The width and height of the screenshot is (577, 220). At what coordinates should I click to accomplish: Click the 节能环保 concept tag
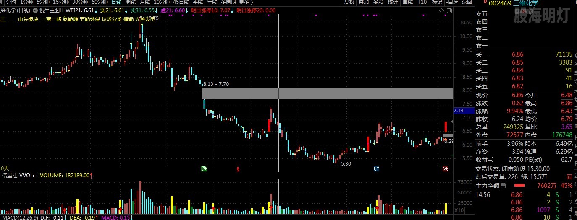pos(90,19)
